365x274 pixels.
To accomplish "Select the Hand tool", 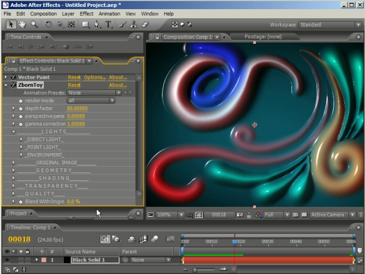I will 22,25.
